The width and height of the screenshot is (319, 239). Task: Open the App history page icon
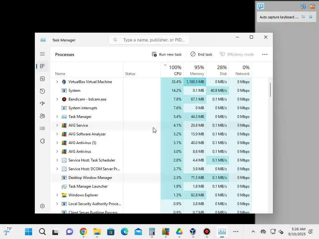pos(42,91)
